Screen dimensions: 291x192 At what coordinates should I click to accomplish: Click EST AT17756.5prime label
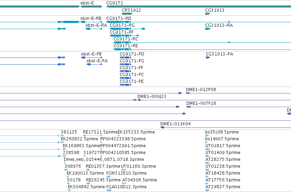pyautogui.click(x=223, y=180)
